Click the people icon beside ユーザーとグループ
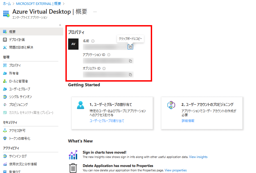Image resolution: width=256 pixels, height=173 pixels. click(x=5, y=89)
